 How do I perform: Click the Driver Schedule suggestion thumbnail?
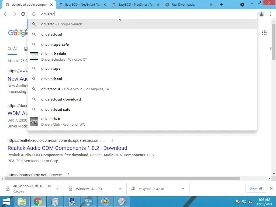pos(34,56)
